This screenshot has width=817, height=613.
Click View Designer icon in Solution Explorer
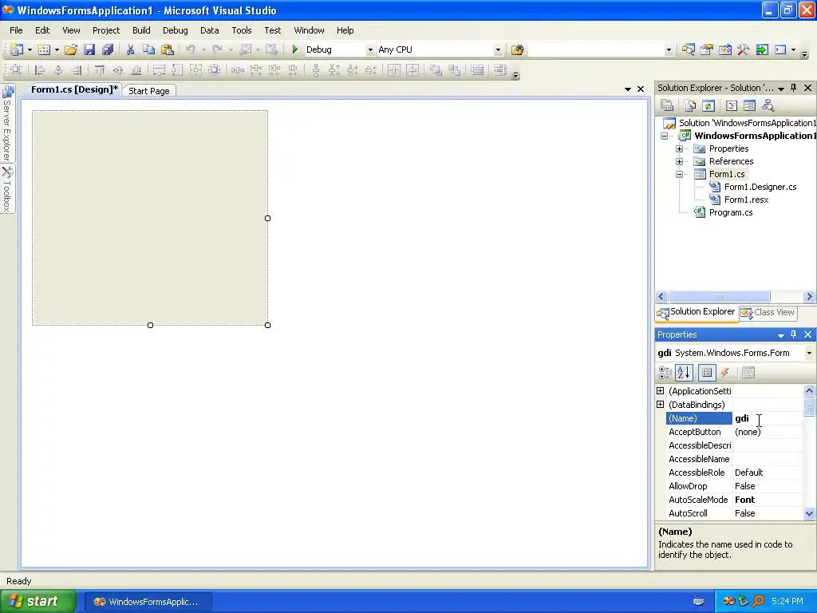click(x=749, y=106)
